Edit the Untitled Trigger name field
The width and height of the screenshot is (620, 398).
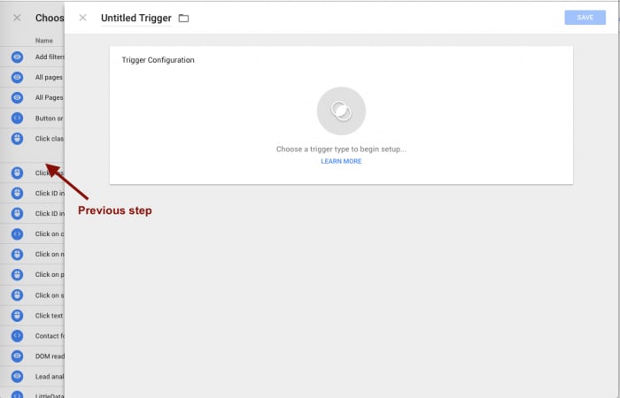point(136,19)
